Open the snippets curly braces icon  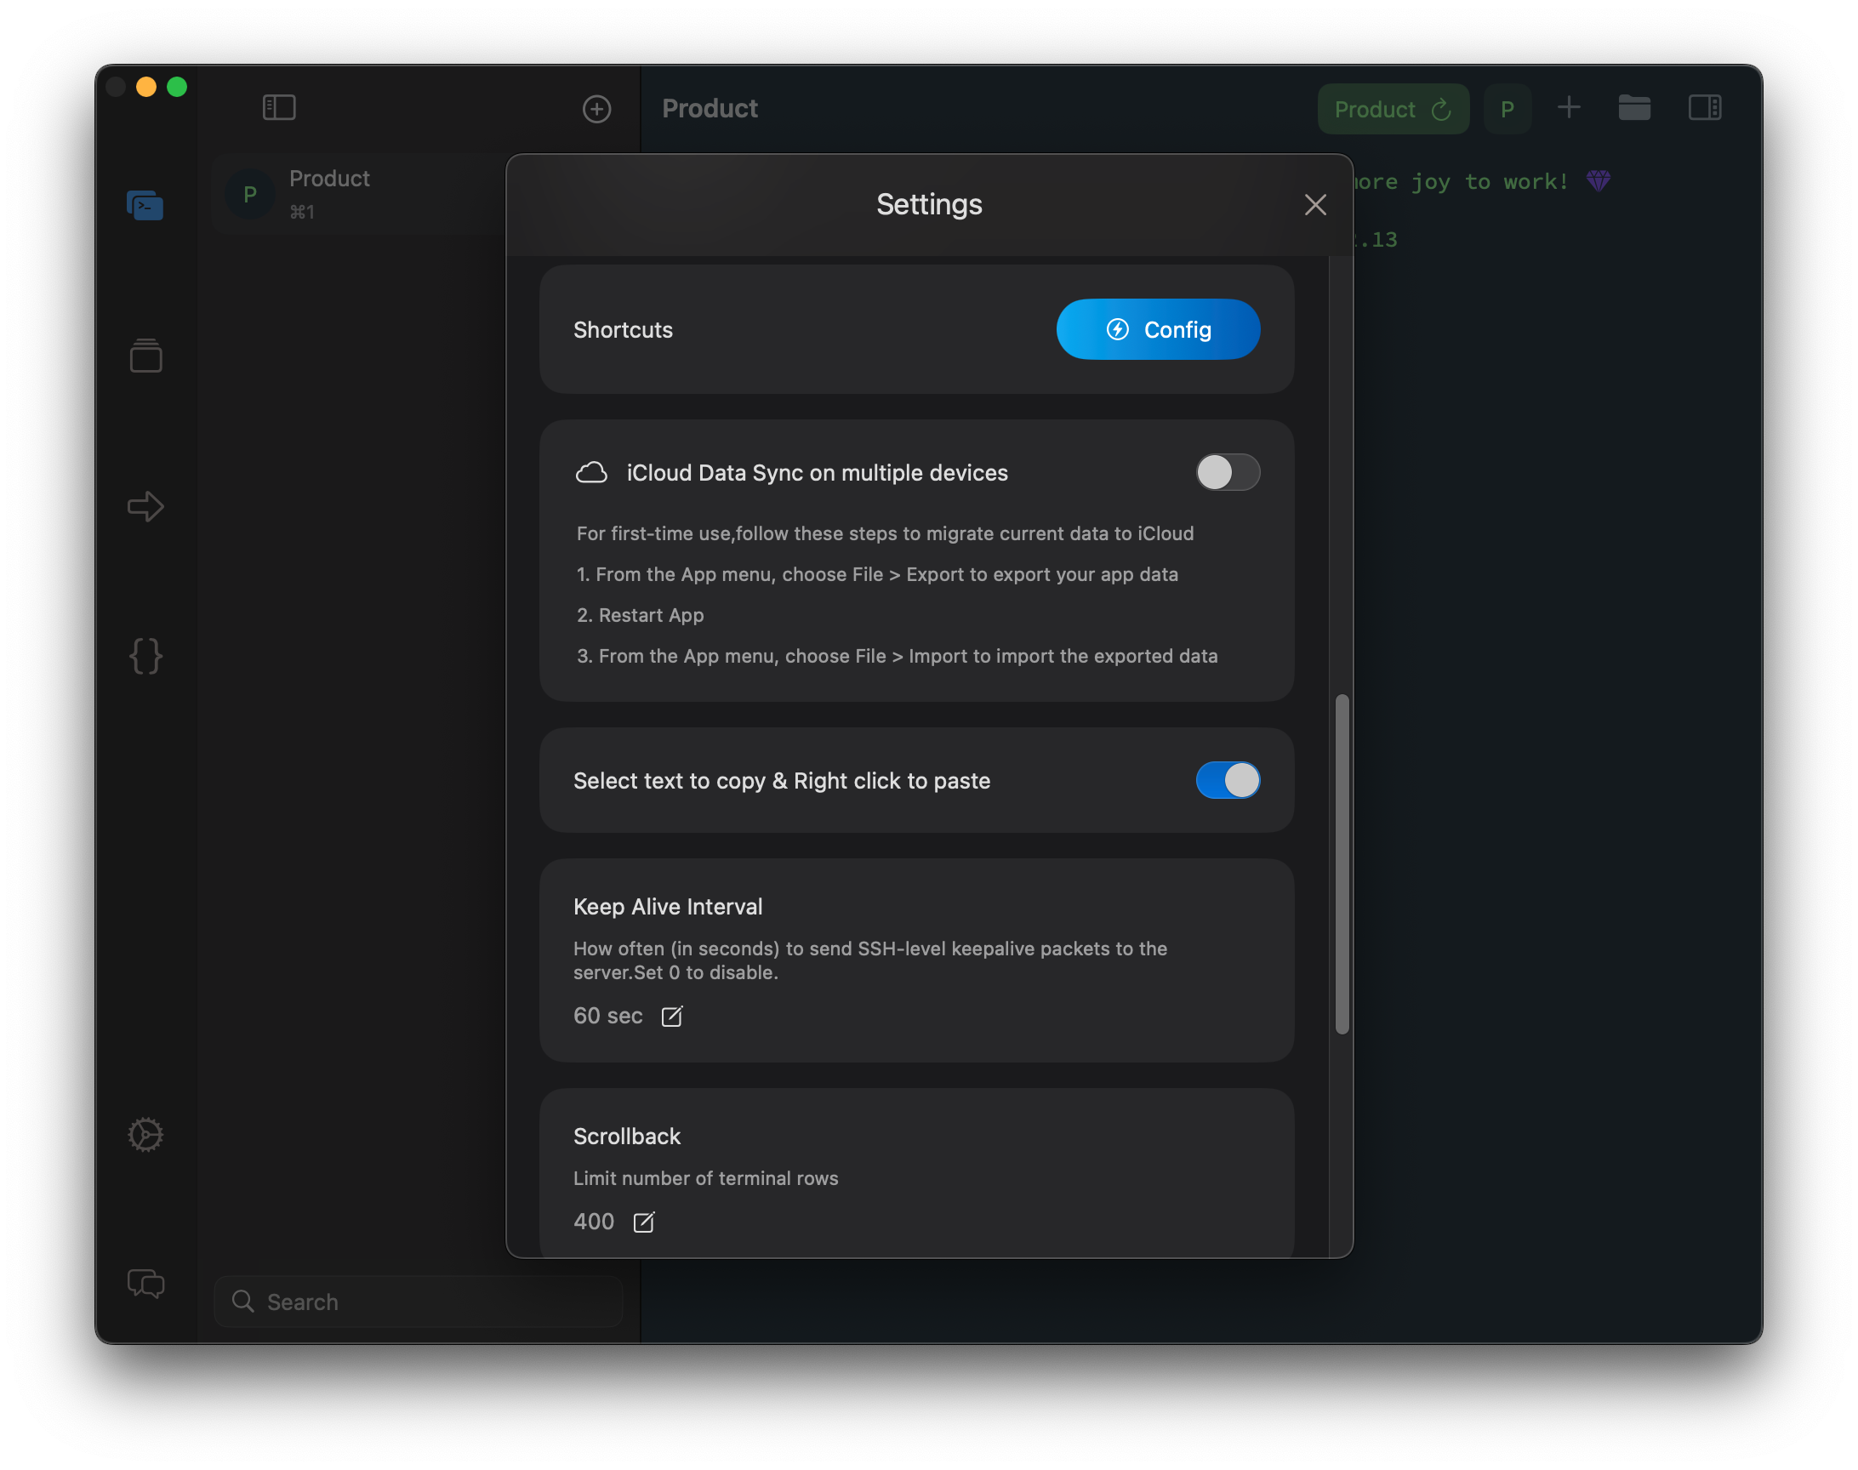point(145,656)
